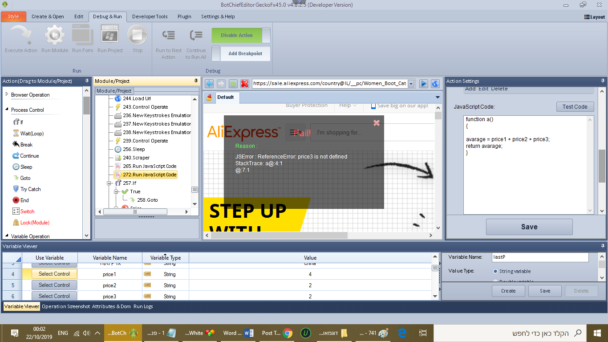Click the browser refresh icon
The image size is (608, 342).
point(233,84)
